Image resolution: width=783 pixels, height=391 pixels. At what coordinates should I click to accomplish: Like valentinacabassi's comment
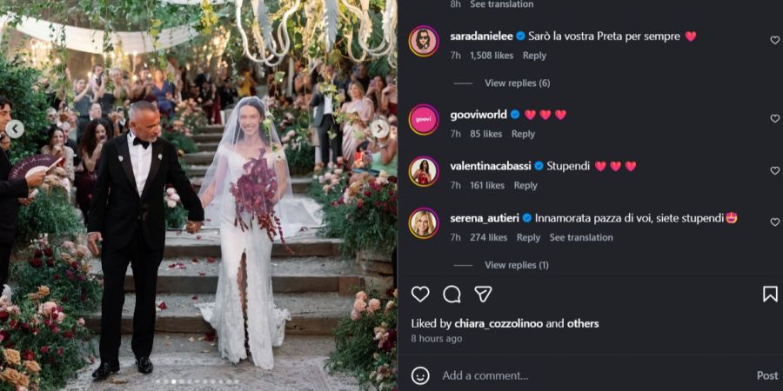click(x=774, y=170)
